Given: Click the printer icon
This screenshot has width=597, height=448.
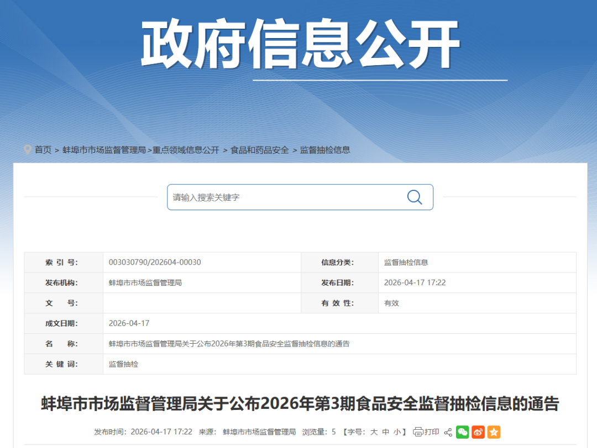Looking at the screenshot, I should point(418,432).
